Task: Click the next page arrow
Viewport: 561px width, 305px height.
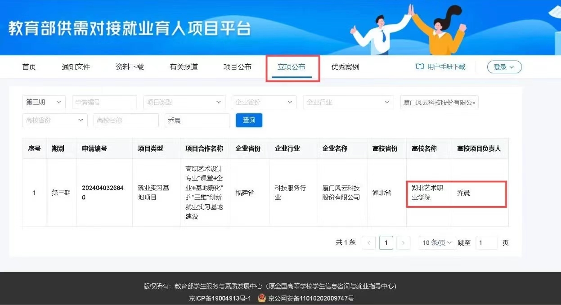Action: click(403, 243)
